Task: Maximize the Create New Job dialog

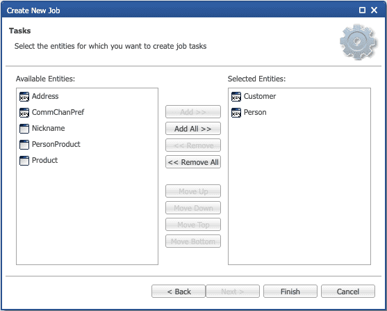Action: point(362,10)
